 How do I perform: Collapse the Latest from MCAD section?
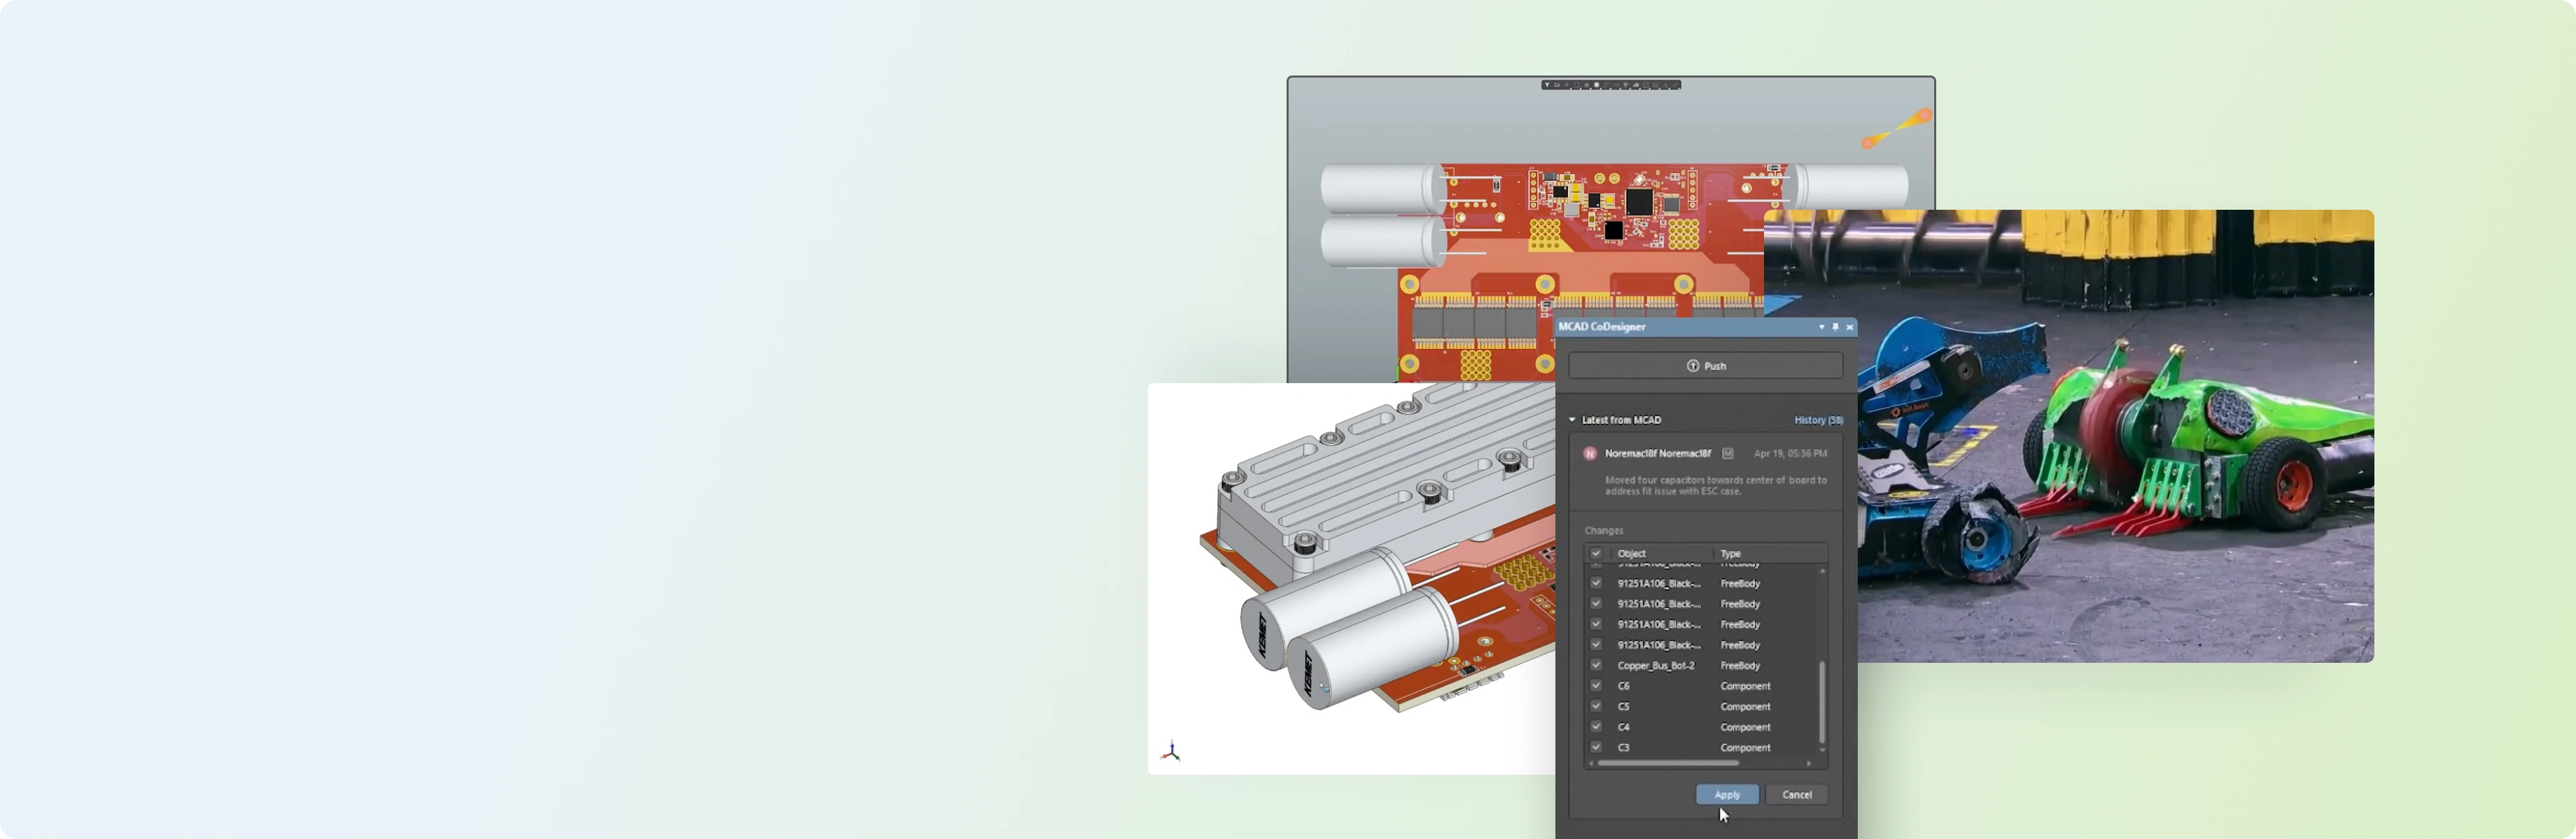[1572, 419]
